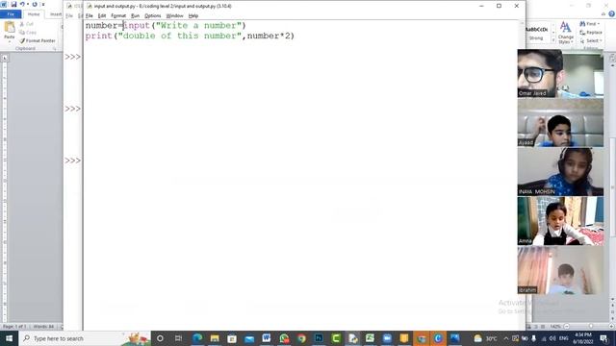Switch to the Word Home ribbon tab
Screen dimensions: 616x346
coord(34,14)
